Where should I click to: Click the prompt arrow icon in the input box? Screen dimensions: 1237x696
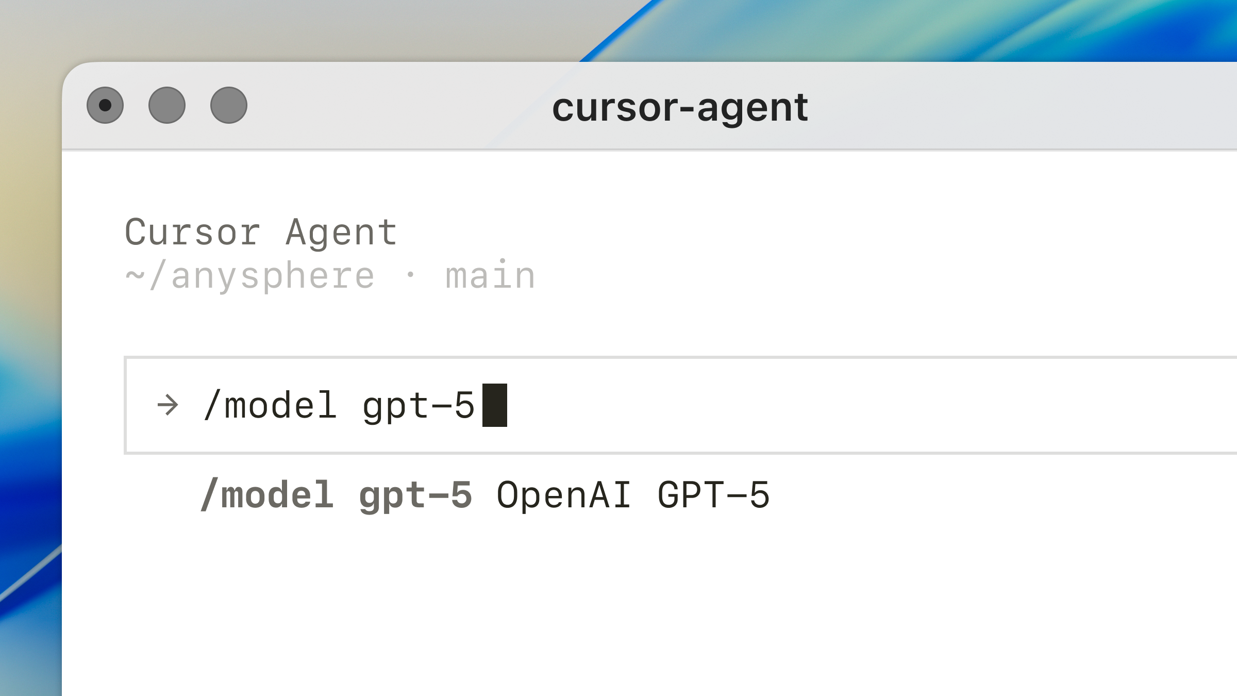tap(168, 405)
